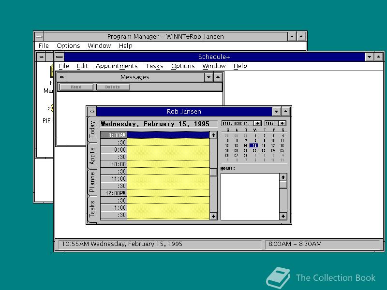This screenshot has height=290, width=387.
Task: Click the Messages window title bar
Action: tap(135, 77)
